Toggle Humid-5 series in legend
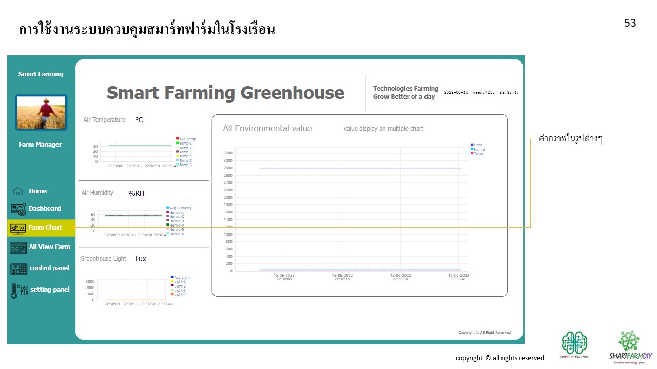 tap(175, 230)
